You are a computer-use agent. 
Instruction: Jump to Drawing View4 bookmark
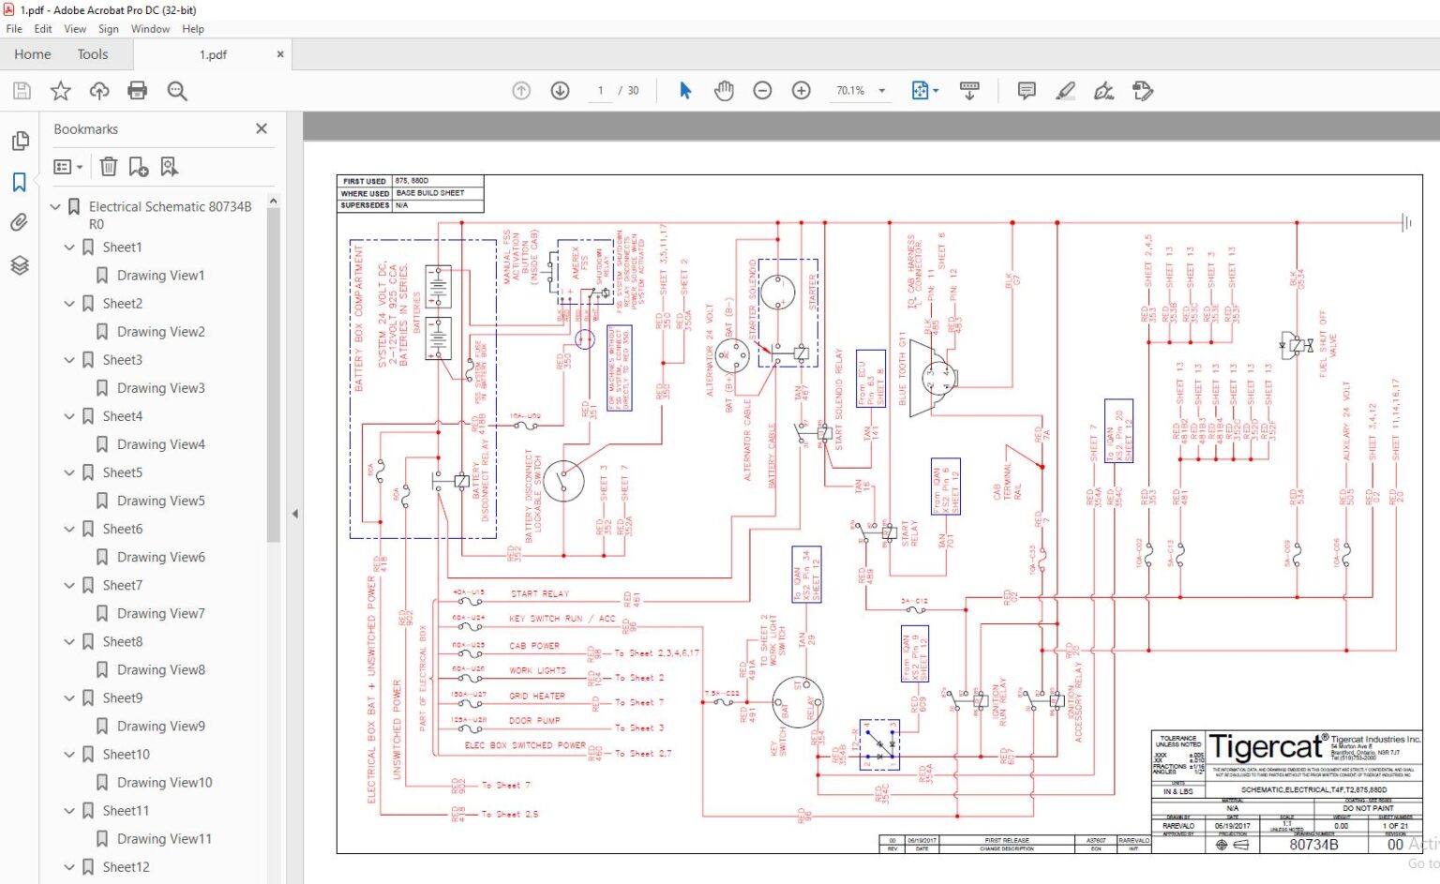(x=161, y=444)
